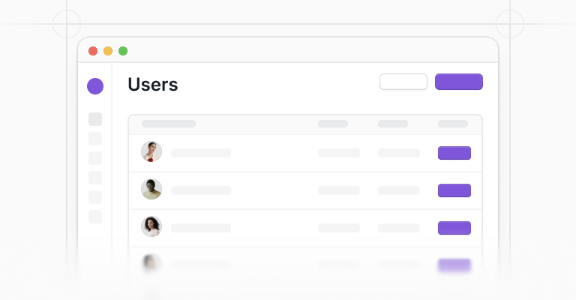Choose the third sidebar square icon

coord(95,158)
